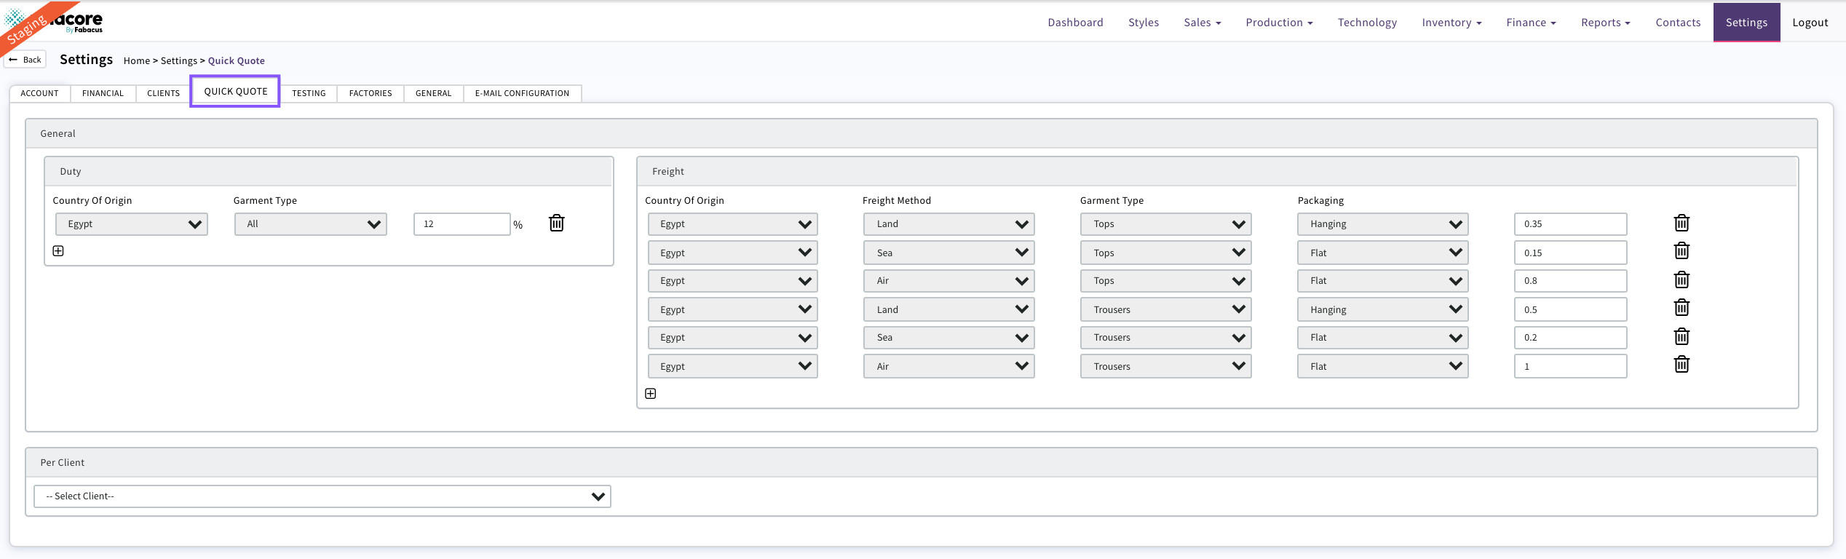Add a new duty row
This screenshot has height=559, width=1846.
click(58, 251)
